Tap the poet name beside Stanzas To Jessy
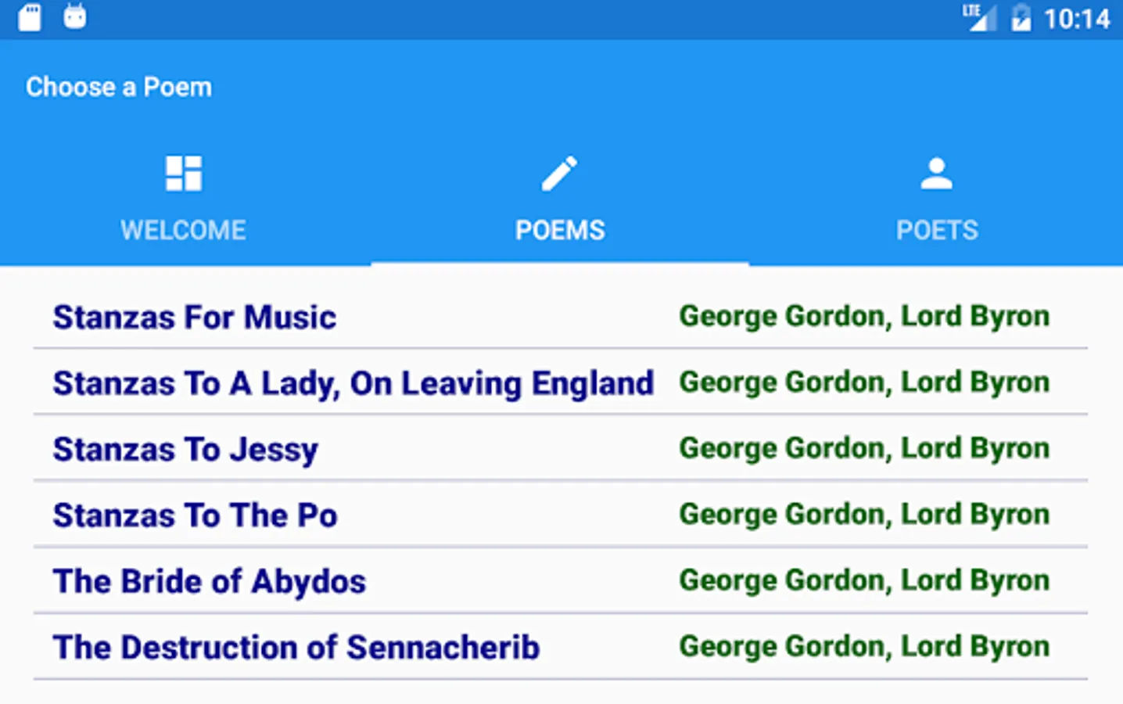Screen dimensions: 1123x704 [x=864, y=448]
